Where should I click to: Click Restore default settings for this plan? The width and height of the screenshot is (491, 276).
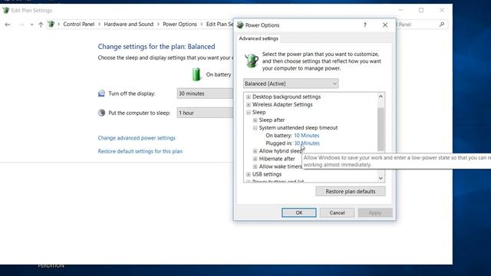pos(140,152)
